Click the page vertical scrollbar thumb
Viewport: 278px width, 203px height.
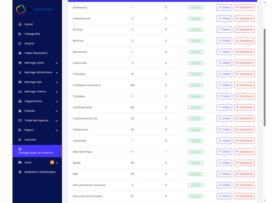[x=265, y=77]
